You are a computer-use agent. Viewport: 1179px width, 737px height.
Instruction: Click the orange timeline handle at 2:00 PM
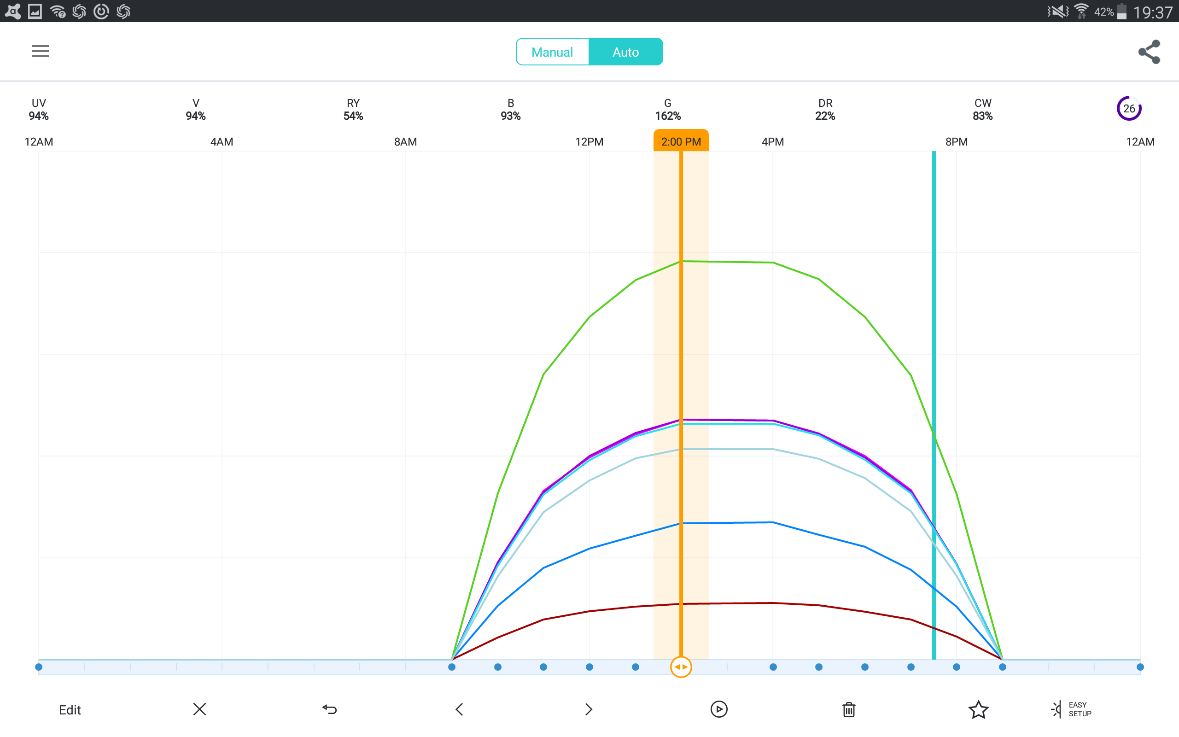pyautogui.click(x=681, y=667)
